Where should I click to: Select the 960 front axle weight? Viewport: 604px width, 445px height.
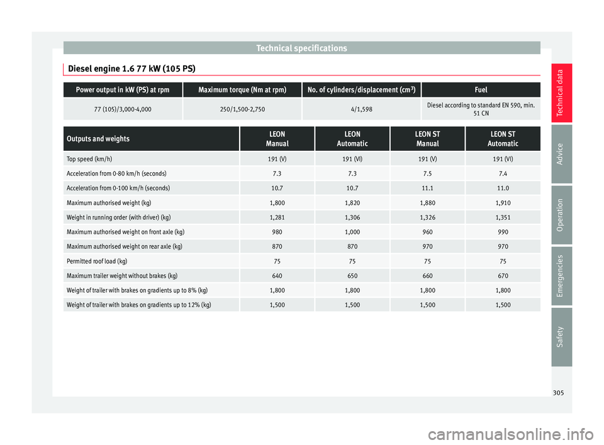point(427,232)
